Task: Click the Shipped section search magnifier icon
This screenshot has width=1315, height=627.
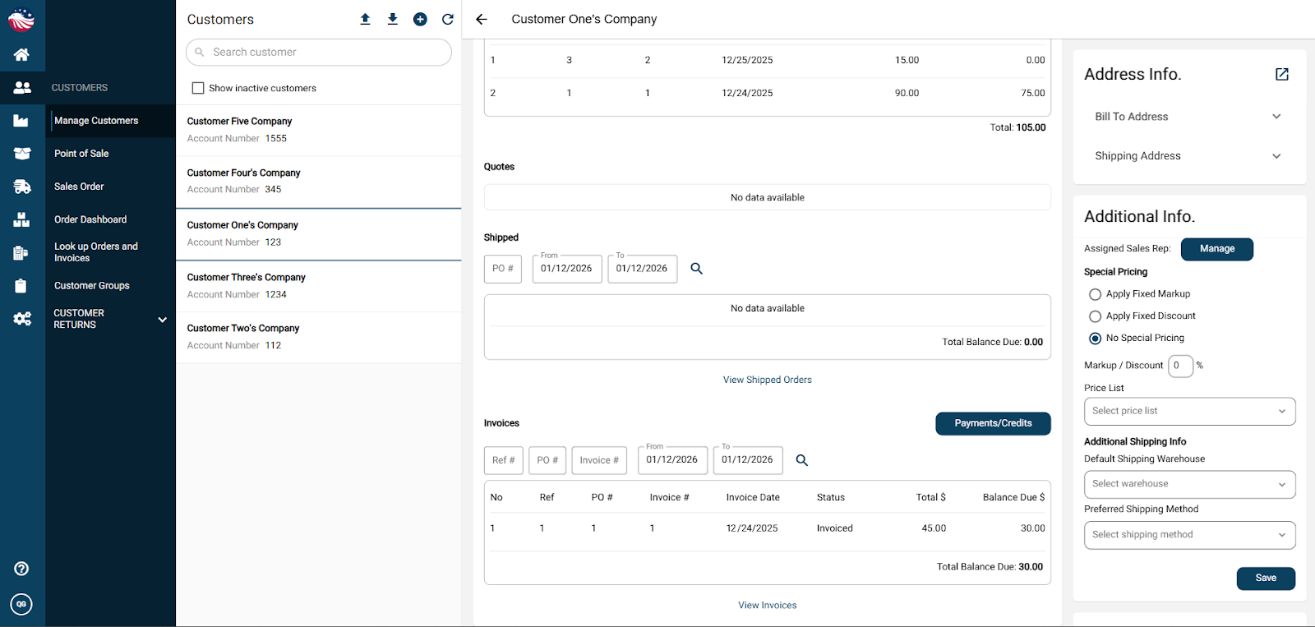Action: [x=696, y=269]
